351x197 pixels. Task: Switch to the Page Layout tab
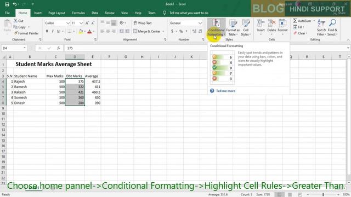click(x=56, y=13)
